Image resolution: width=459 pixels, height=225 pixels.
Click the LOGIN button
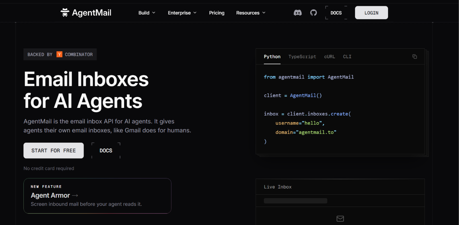coord(371,13)
